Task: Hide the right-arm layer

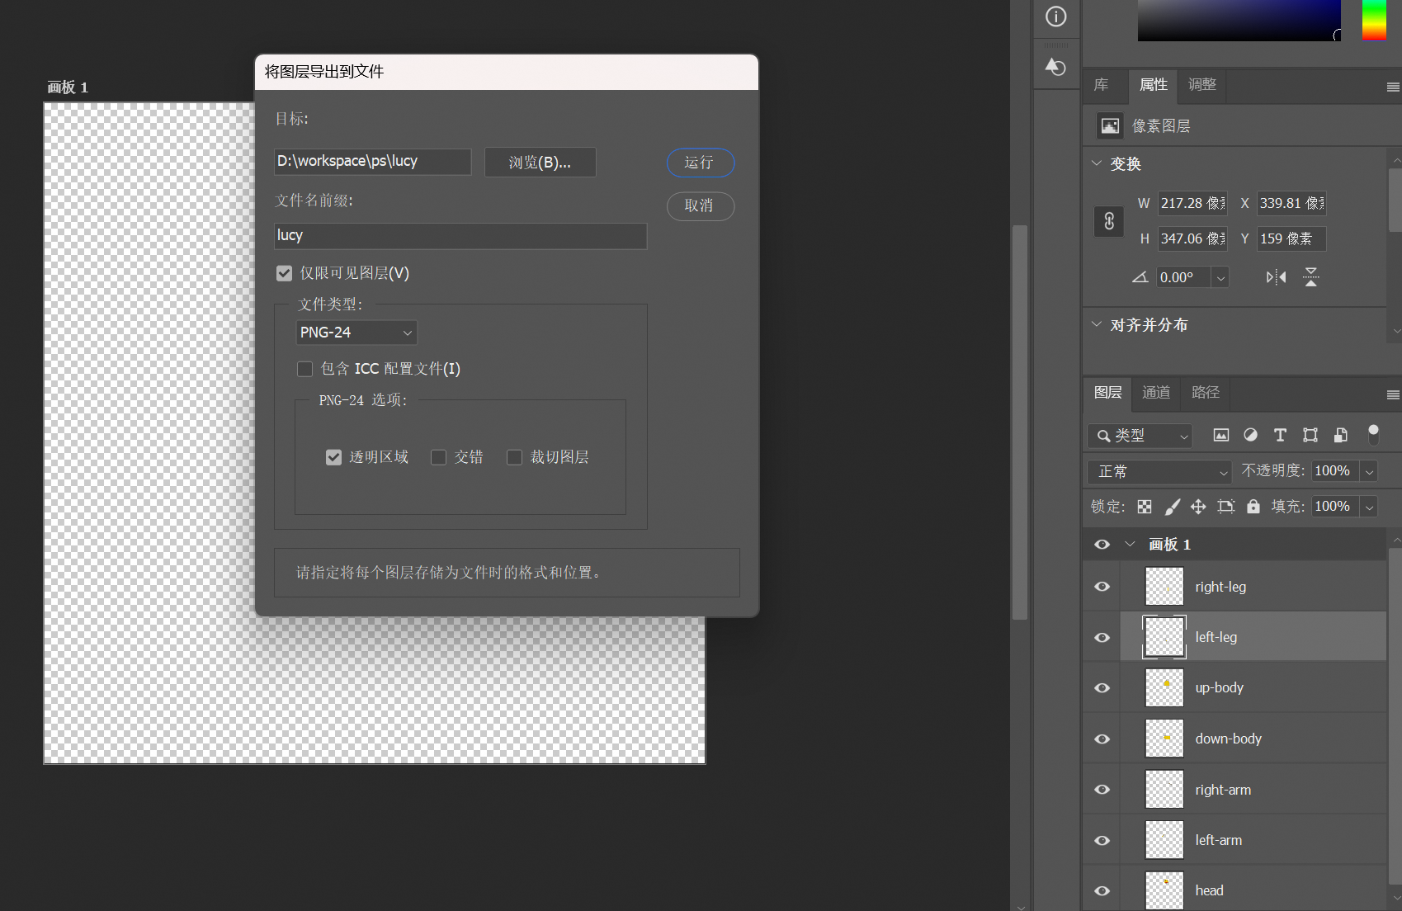Action: (x=1102, y=790)
